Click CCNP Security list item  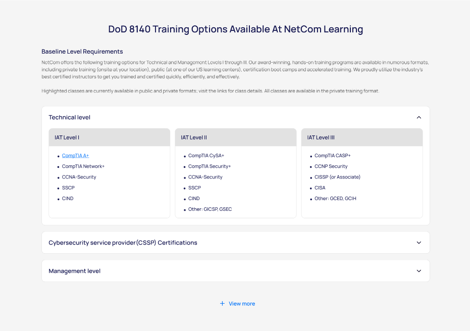[331, 166]
